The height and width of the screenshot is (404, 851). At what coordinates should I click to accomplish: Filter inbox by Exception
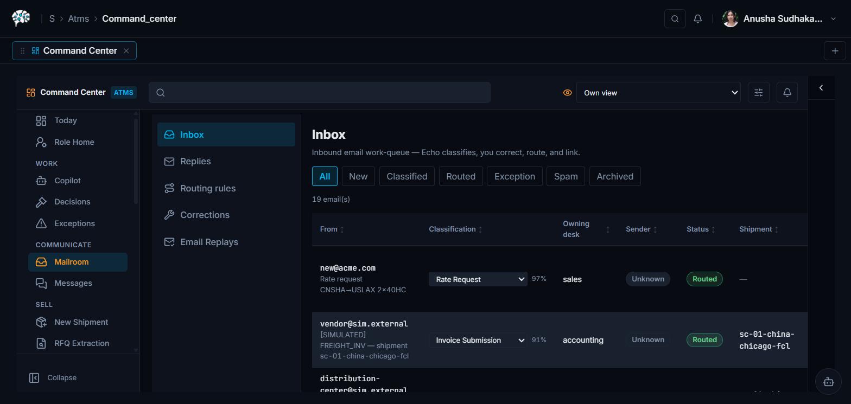[515, 176]
